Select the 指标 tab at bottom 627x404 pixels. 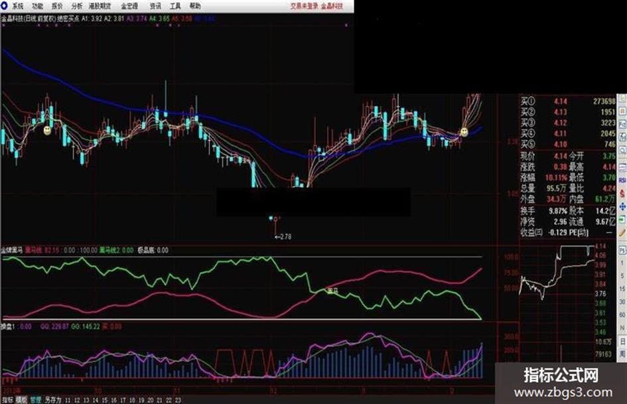tap(7, 400)
